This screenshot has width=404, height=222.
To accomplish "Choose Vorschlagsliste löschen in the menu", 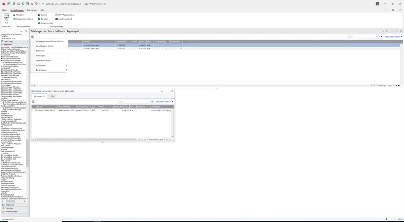I will coord(49,46).
